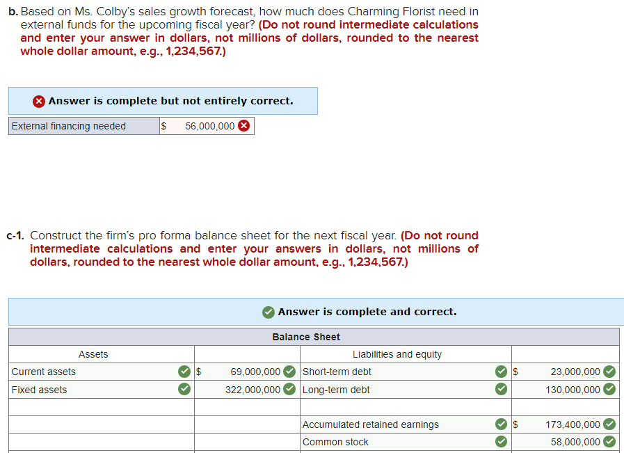Select the Current assets amount 69,000,000
Screen dimensions: 624x453
pyautogui.click(x=255, y=372)
